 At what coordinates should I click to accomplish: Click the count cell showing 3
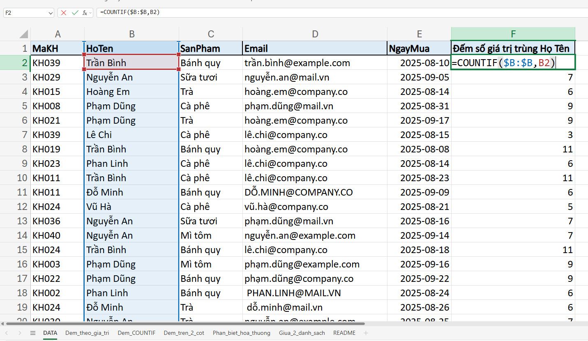point(513,135)
